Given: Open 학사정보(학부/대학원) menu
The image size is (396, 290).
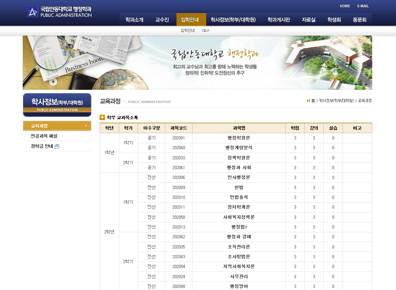Looking at the screenshot, I should (233, 20).
